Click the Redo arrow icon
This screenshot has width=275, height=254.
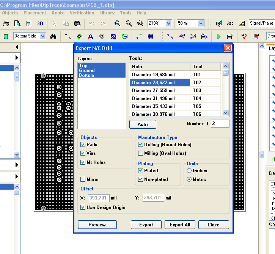(103, 23)
